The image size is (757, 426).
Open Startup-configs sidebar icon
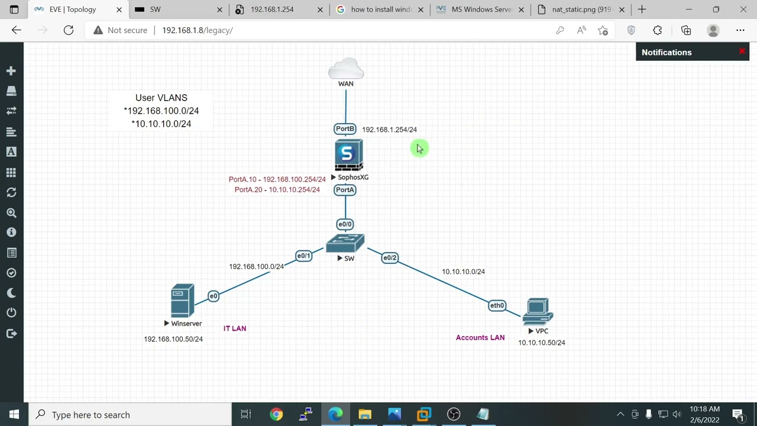pos(11,131)
